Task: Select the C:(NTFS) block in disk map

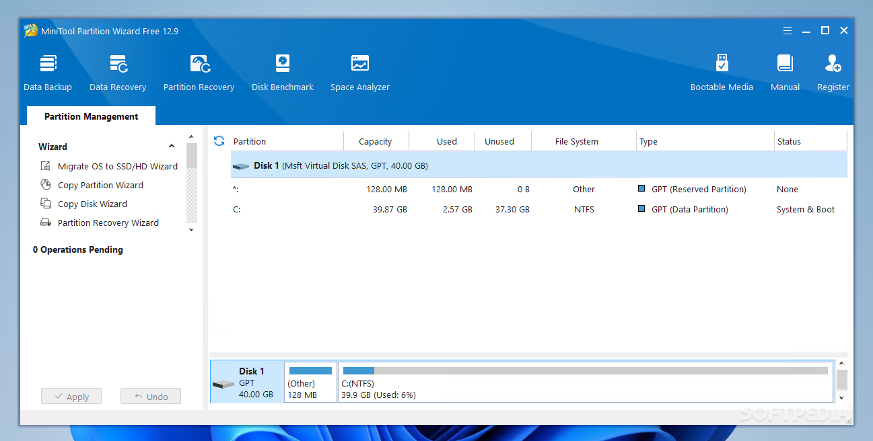Action: point(586,383)
